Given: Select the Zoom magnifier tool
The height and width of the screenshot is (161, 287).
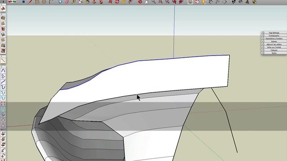Looking at the screenshot, I should click(153, 2).
